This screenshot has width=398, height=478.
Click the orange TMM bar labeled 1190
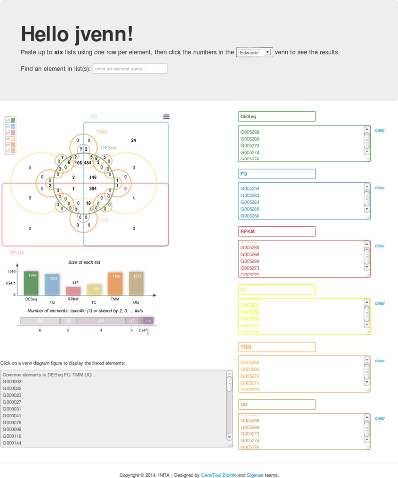115,284
